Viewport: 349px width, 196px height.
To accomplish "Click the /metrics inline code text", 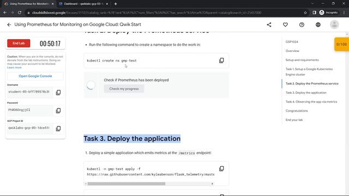I will point(186,153).
